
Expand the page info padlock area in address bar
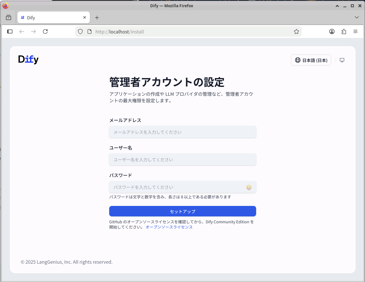click(x=89, y=31)
